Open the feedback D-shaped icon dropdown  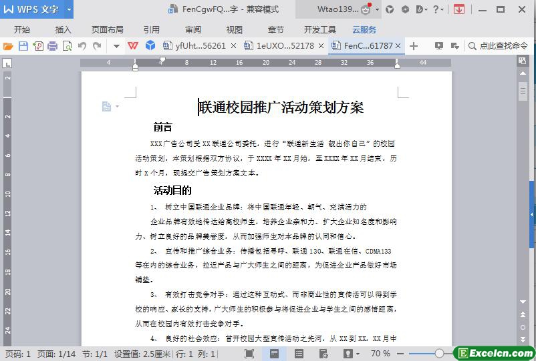[x=422, y=9]
